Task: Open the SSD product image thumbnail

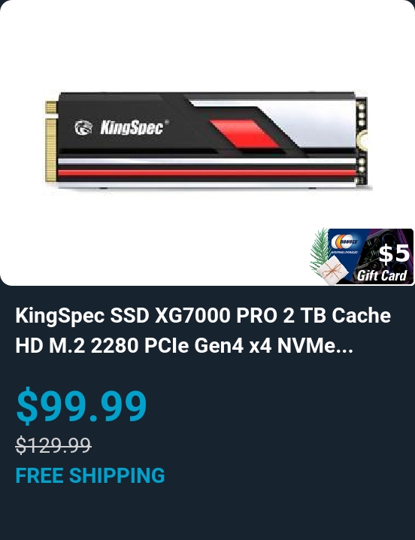Action: 207,141
